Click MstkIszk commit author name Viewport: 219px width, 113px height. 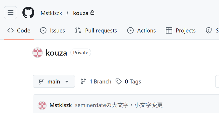tap(60, 105)
